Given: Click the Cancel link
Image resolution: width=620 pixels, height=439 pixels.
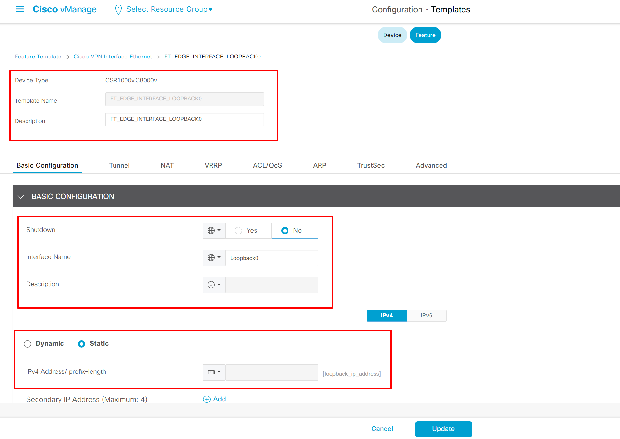Looking at the screenshot, I should pyautogui.click(x=382, y=429).
